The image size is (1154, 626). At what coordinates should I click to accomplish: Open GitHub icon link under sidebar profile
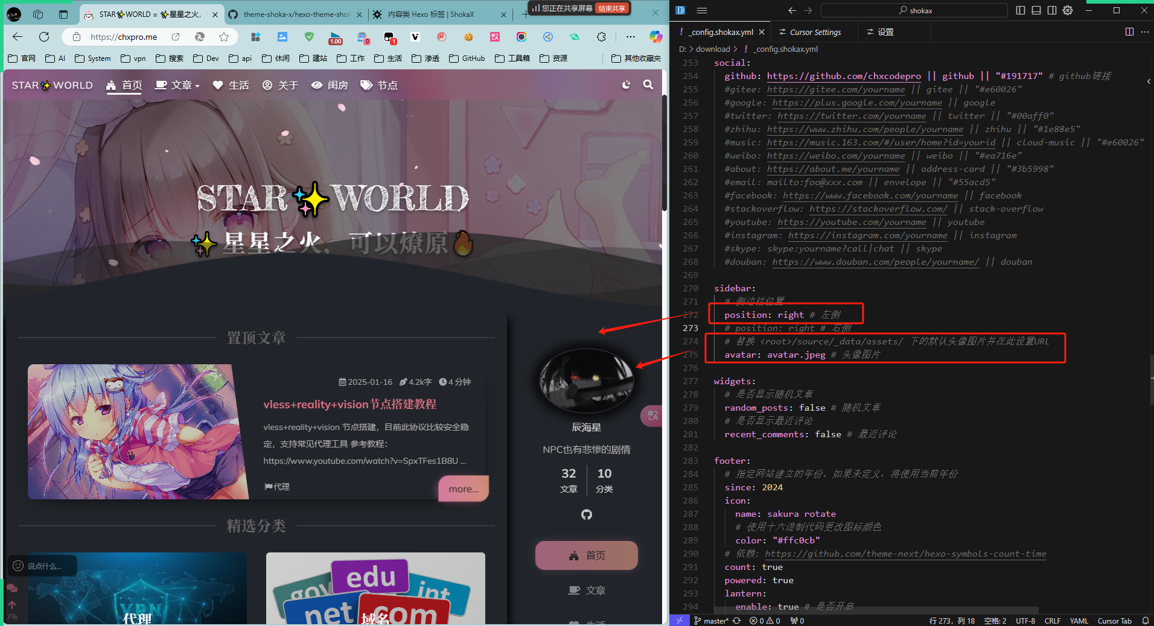point(587,514)
